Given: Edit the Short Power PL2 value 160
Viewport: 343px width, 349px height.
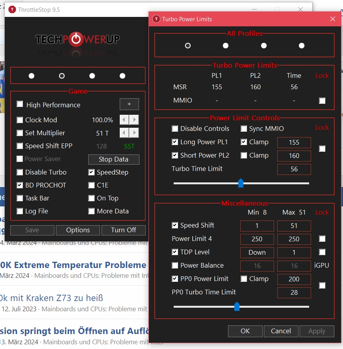Looking at the screenshot, I should pos(294,156).
